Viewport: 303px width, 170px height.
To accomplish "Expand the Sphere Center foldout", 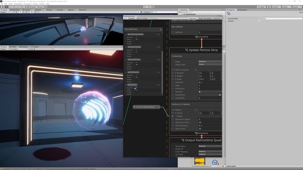I will pyautogui.click(x=176, y=113).
